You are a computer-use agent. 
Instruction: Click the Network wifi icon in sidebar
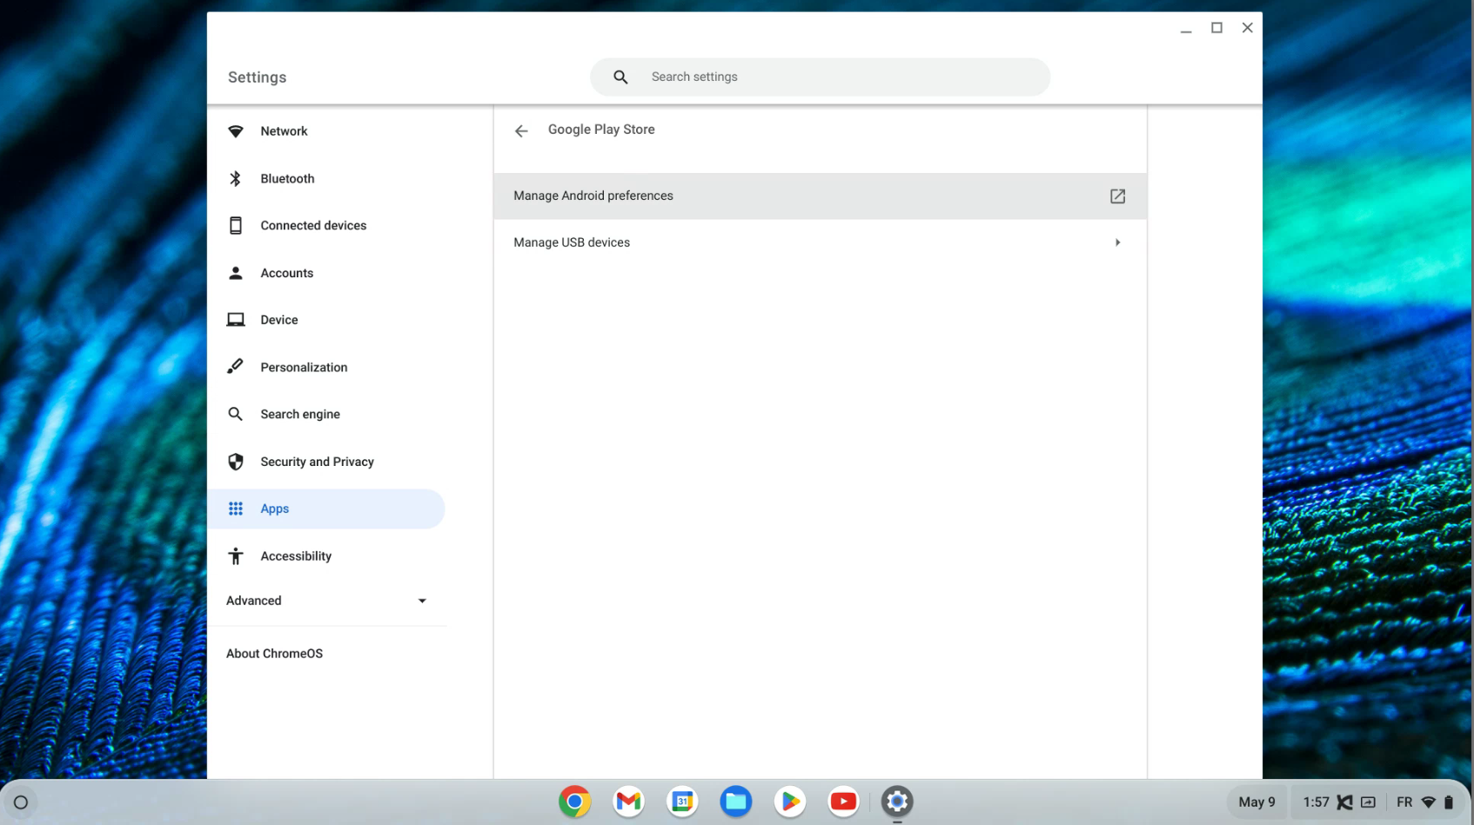click(x=236, y=131)
